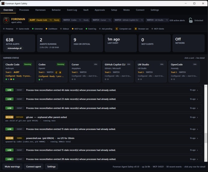Click the 1m ago Last Event tile
The height and width of the screenshot is (172, 208).
(121, 43)
